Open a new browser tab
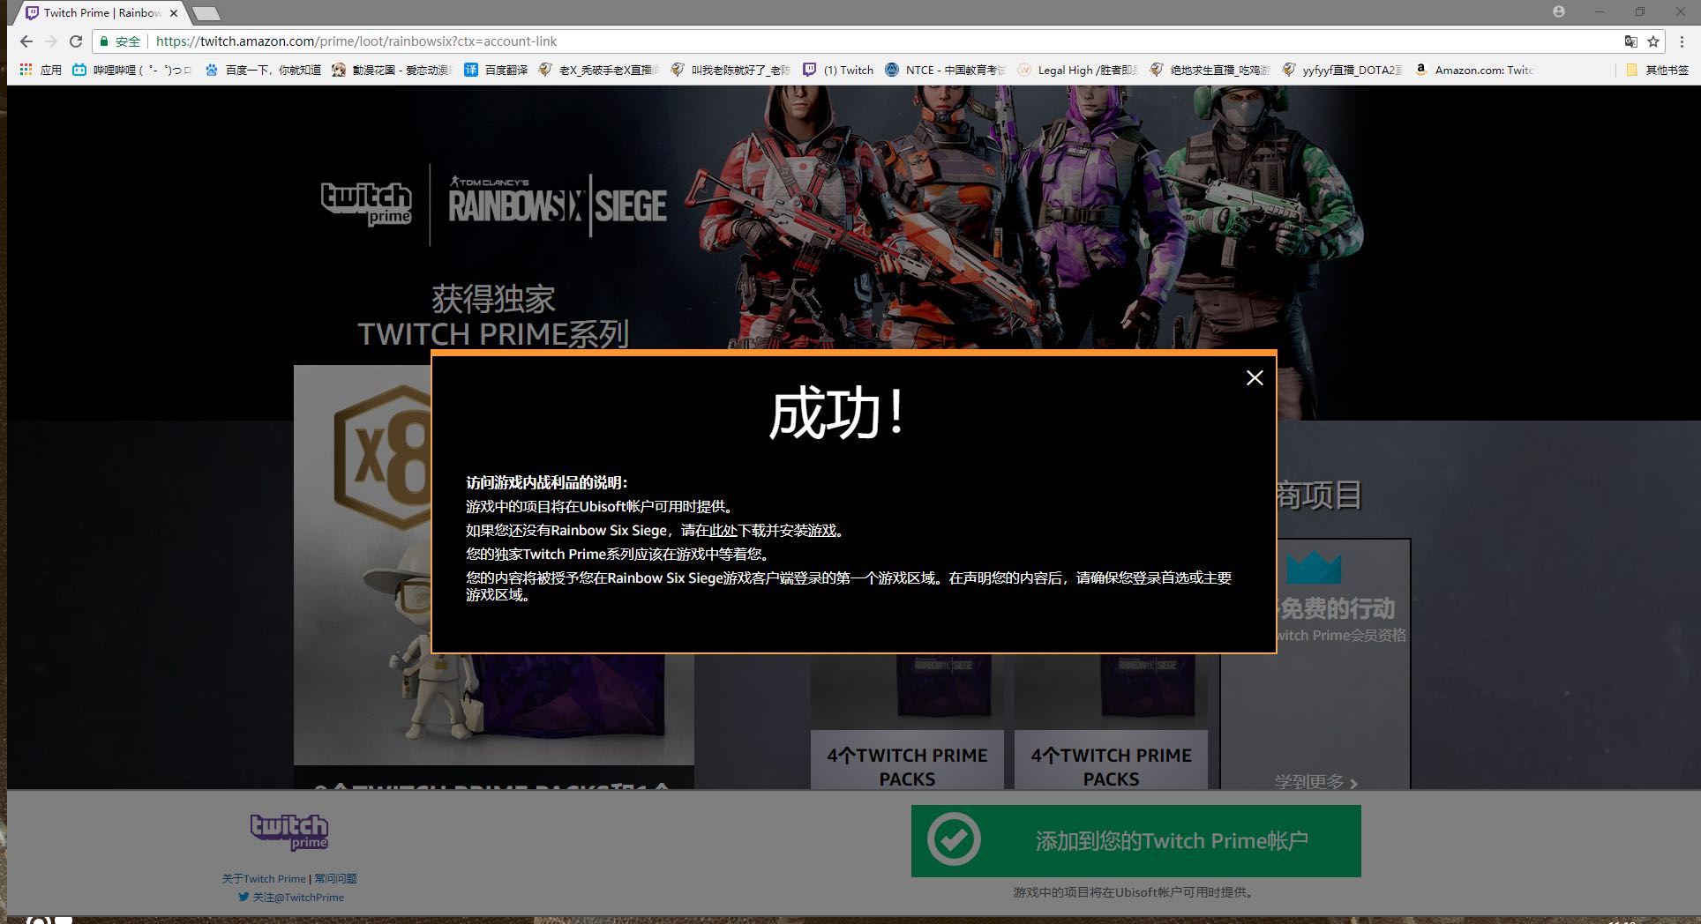Screen dimensions: 1701x924 point(206,13)
